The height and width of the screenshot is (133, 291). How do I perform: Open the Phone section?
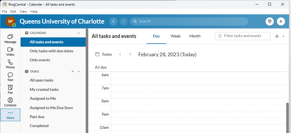(x=10, y=64)
